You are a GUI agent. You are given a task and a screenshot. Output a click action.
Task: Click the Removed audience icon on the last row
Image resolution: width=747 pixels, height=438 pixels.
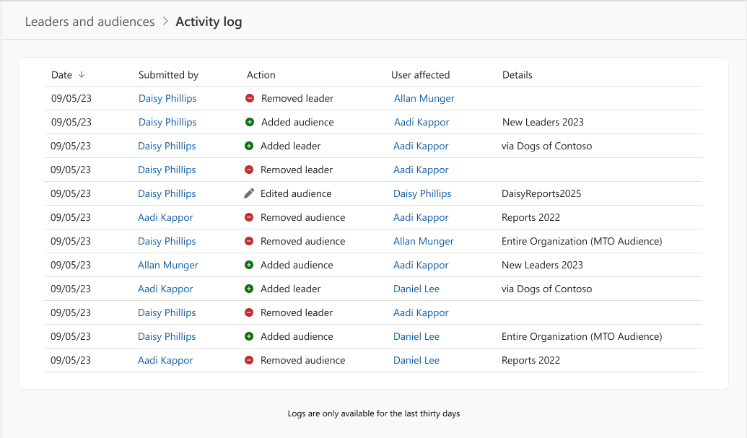pyautogui.click(x=249, y=360)
